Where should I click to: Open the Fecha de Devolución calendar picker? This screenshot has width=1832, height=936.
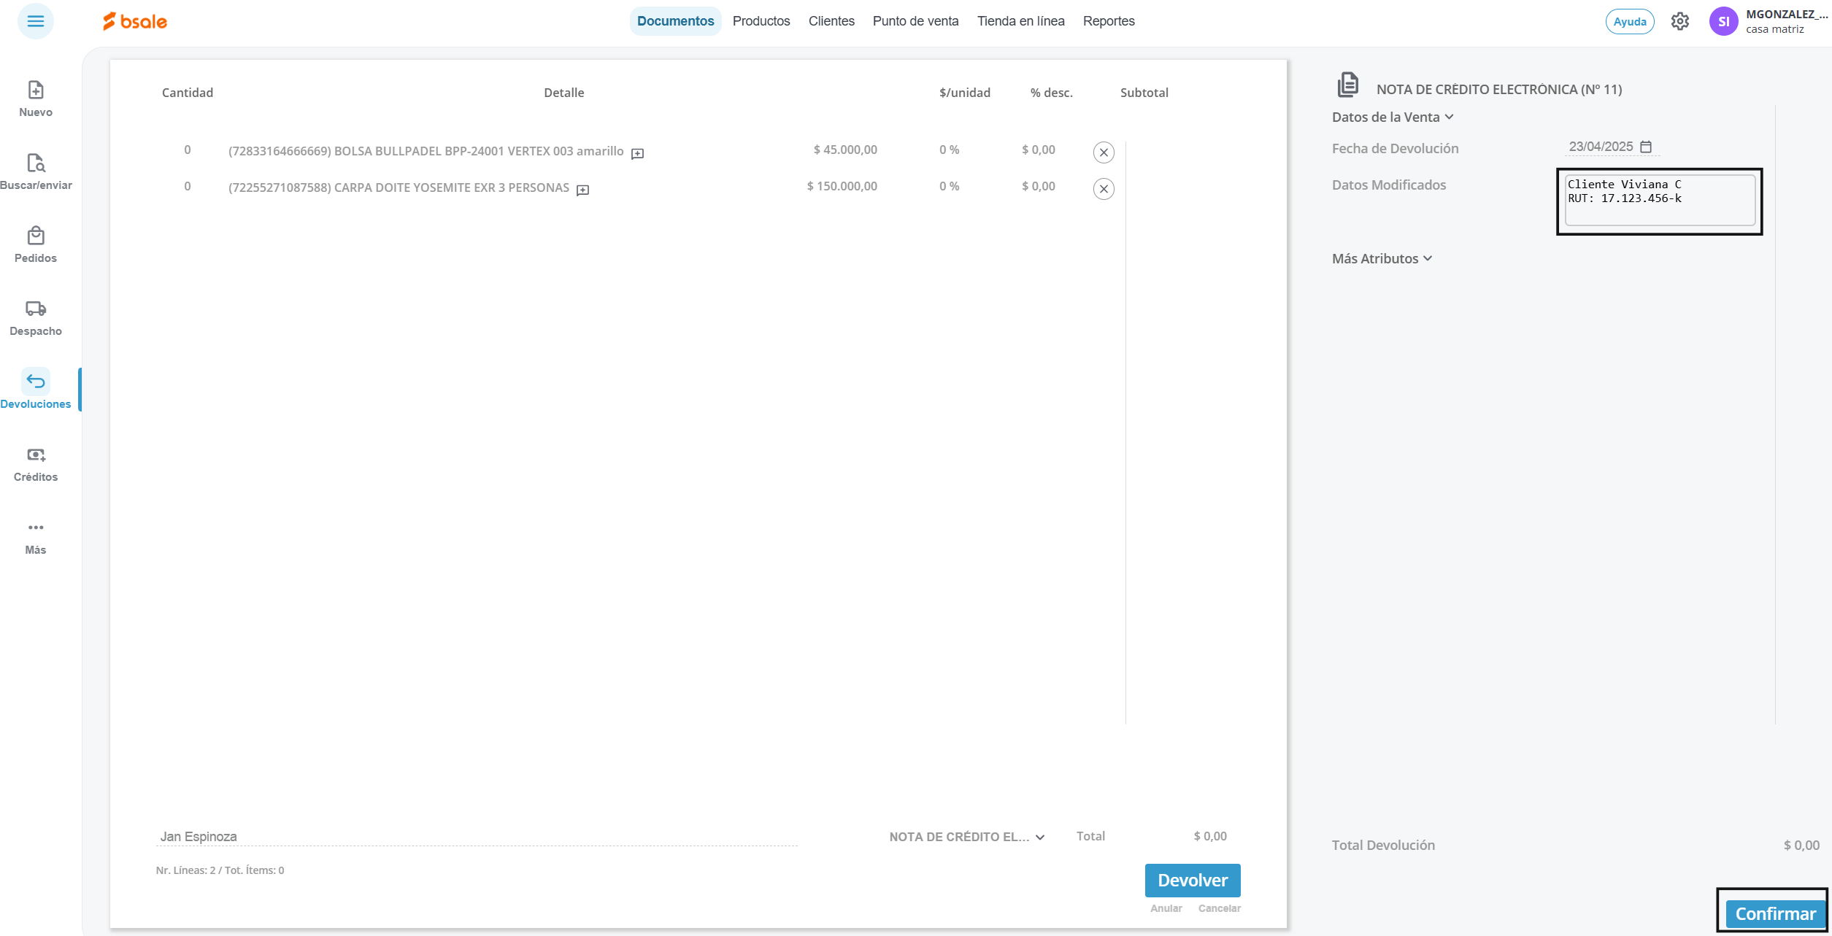tap(1645, 147)
